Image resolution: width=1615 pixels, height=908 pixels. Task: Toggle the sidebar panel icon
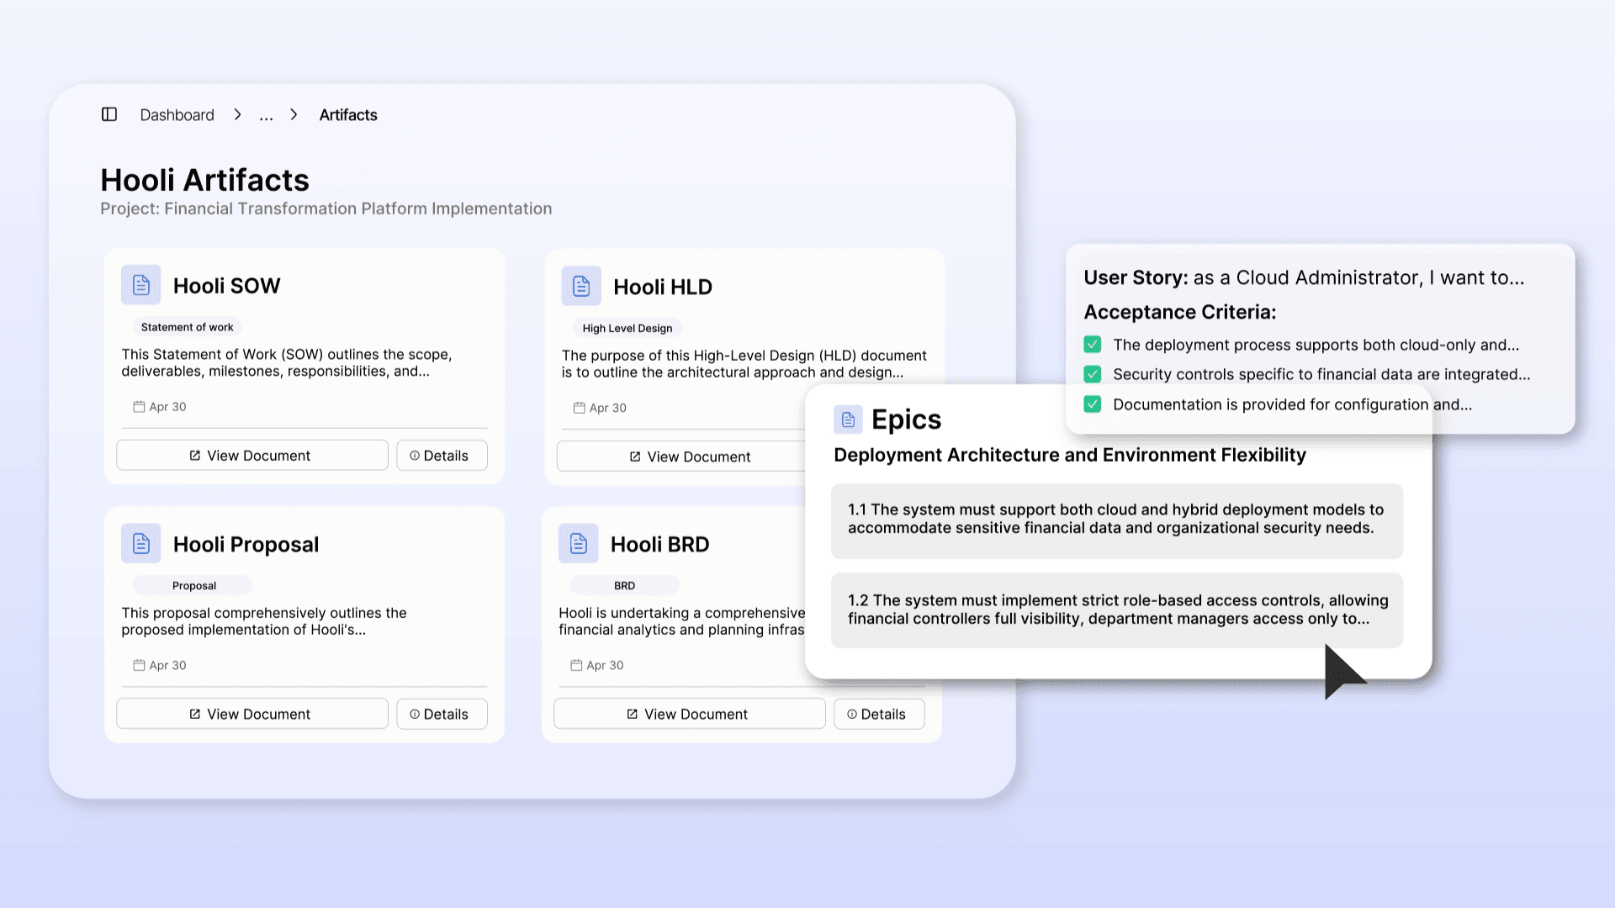click(109, 114)
